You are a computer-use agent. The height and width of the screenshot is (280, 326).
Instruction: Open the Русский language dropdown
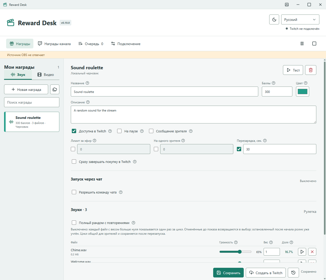(300, 20)
